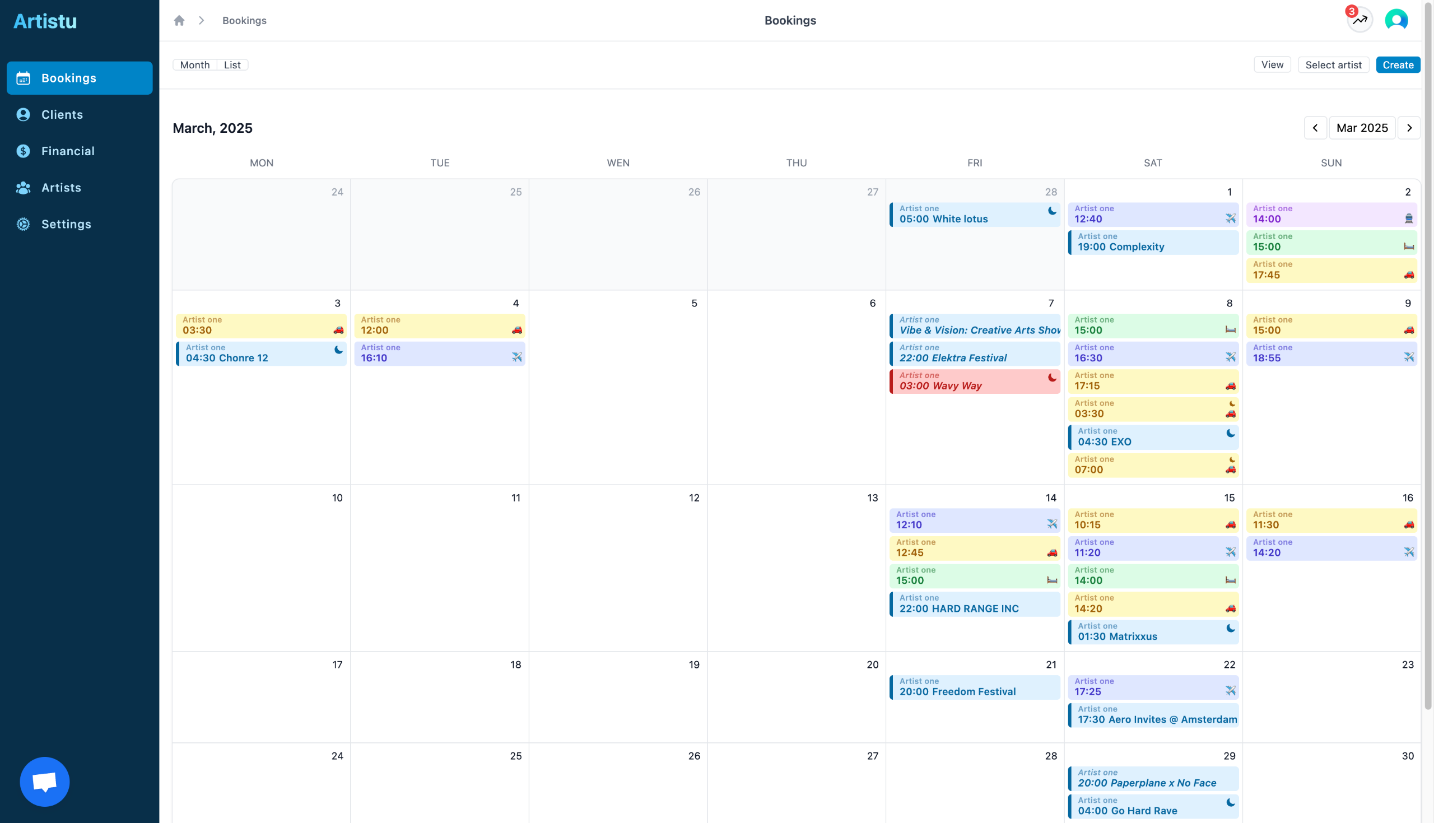Screen dimensions: 1434x823
Task: Open the View options dropdown
Action: (1272, 65)
